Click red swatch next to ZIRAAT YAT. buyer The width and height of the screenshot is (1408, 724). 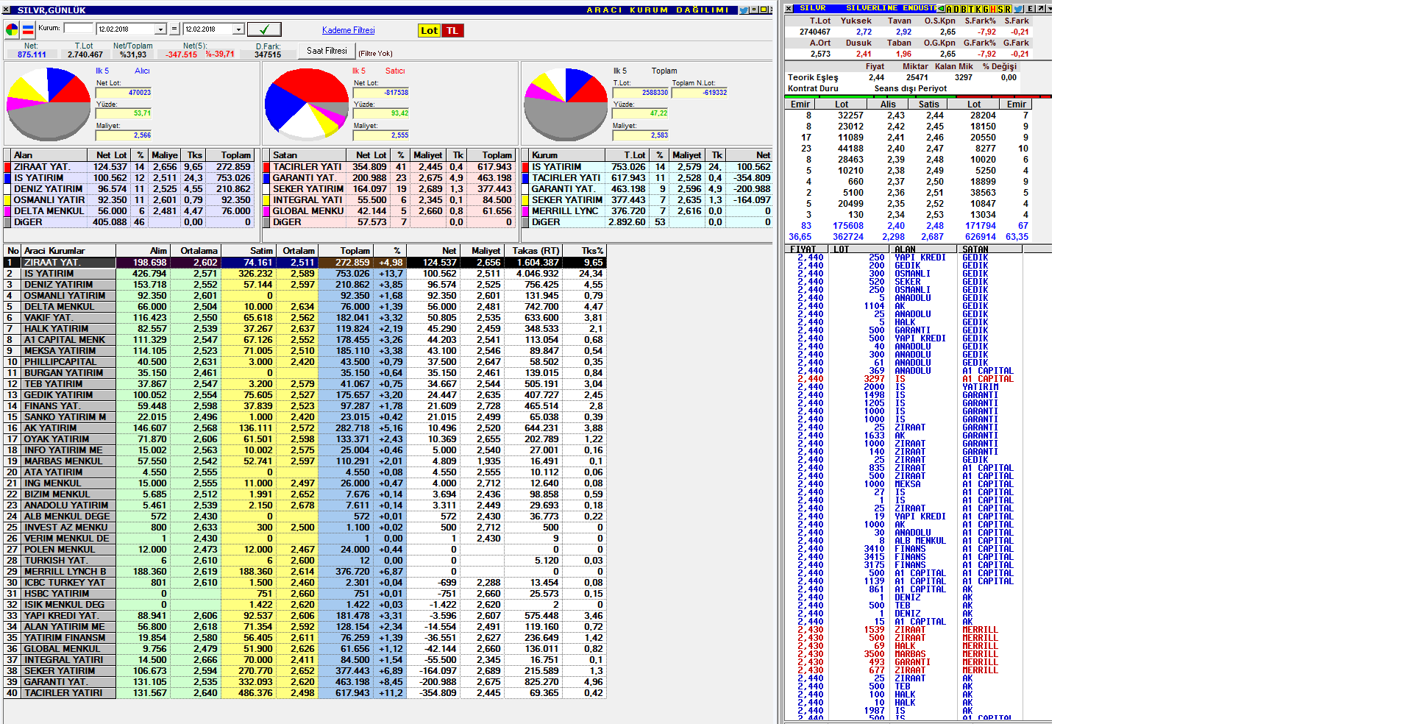tap(8, 167)
